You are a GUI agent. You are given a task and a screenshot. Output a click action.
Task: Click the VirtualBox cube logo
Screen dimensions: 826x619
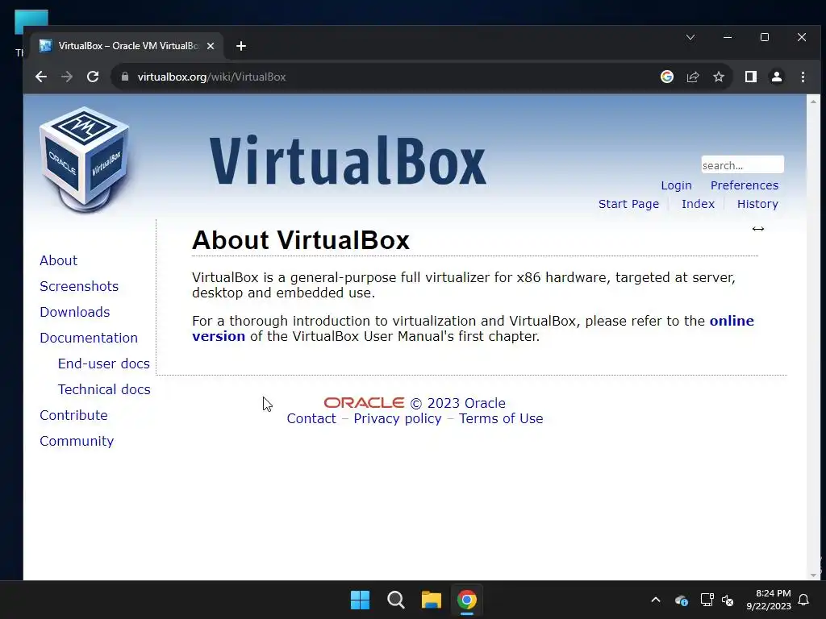tap(84, 159)
